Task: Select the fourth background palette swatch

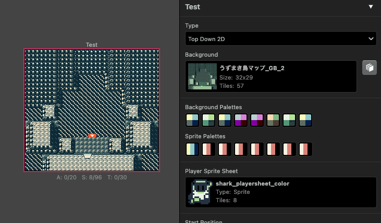Action: (x=241, y=120)
